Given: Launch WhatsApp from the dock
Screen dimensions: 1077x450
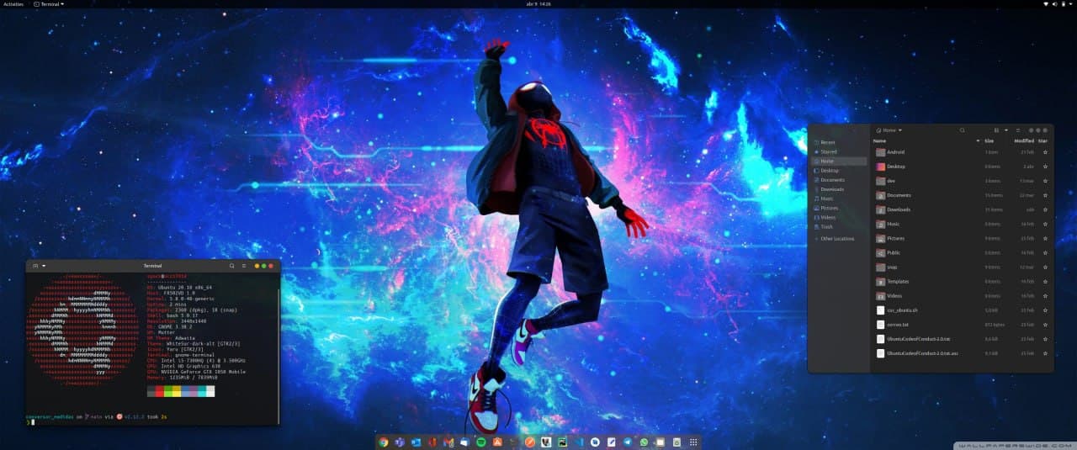Looking at the screenshot, I should [644, 442].
